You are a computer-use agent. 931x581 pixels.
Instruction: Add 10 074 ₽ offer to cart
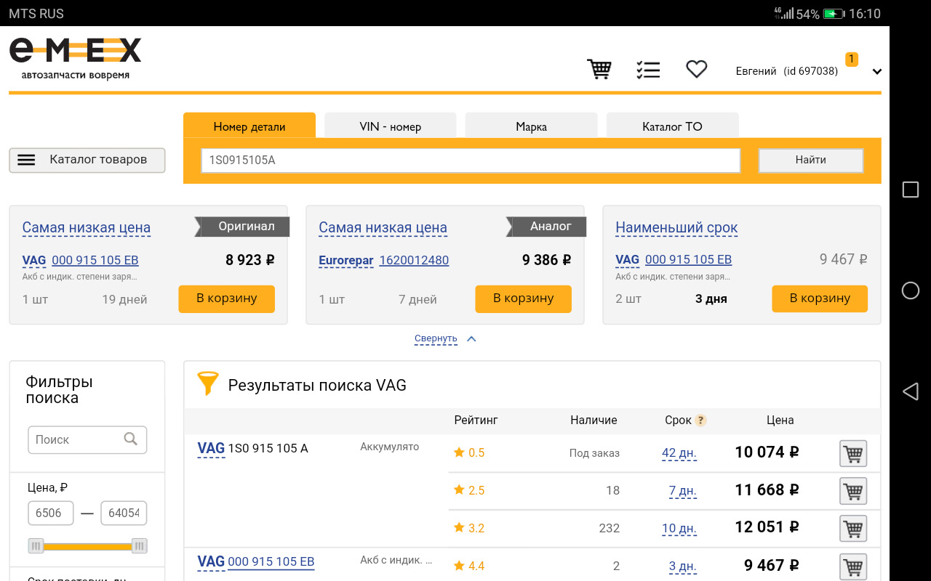tap(852, 454)
